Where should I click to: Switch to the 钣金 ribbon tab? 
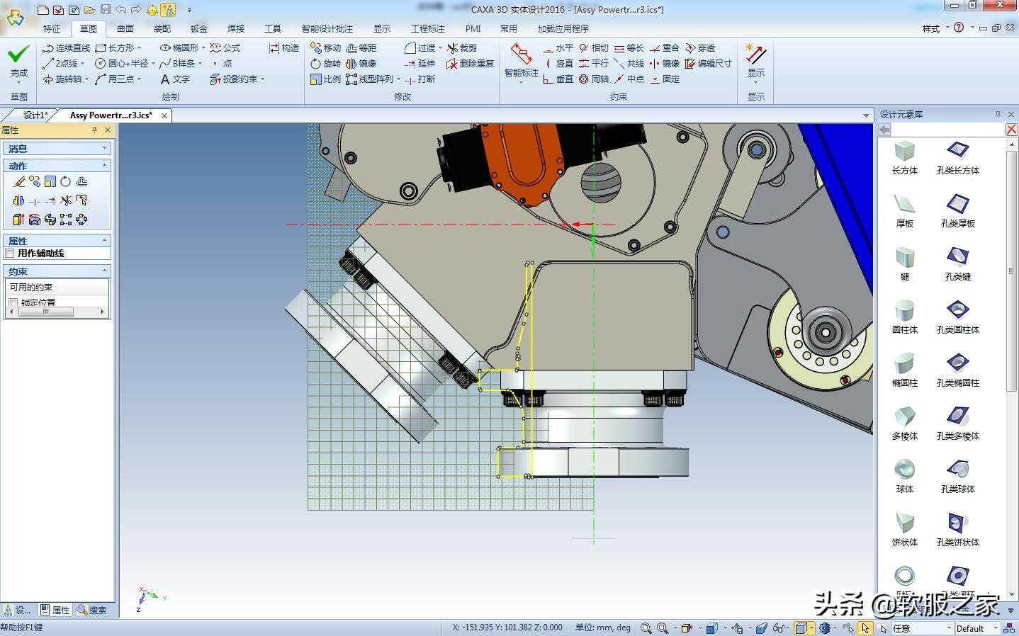point(199,28)
